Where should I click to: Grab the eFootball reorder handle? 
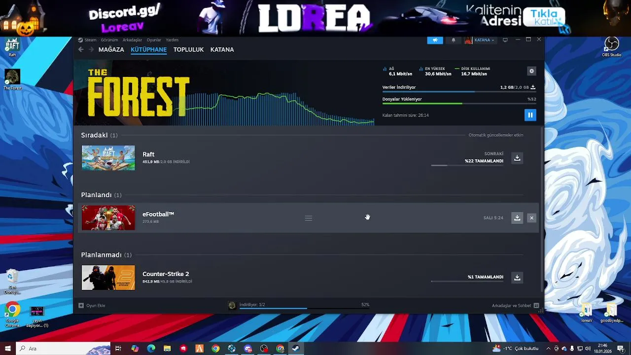point(309,218)
